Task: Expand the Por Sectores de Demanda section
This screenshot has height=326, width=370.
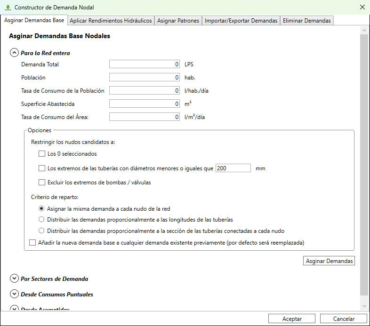Action: tap(14, 278)
